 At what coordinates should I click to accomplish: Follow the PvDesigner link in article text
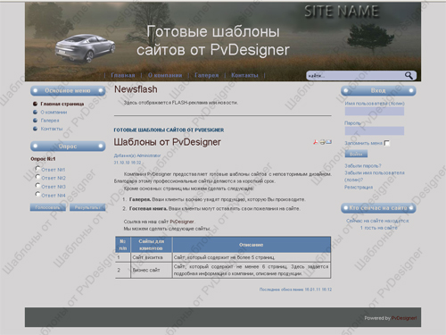(x=182, y=222)
